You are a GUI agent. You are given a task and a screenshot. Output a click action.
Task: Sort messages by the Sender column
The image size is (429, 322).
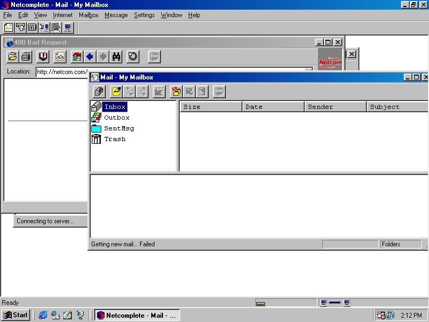(335, 107)
